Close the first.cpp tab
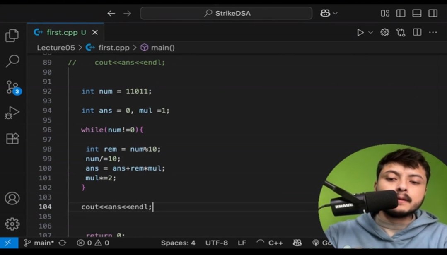Viewport: 447px width, 255px height. [x=95, y=32]
